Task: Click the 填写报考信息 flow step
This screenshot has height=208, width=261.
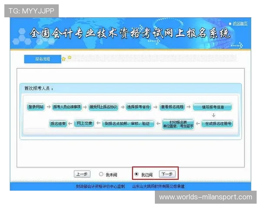Action: pyautogui.click(x=212, y=107)
